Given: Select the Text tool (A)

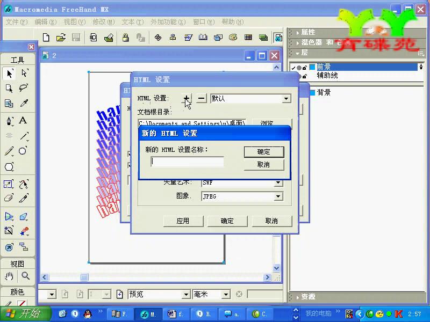Looking at the screenshot, I should coord(23,120).
